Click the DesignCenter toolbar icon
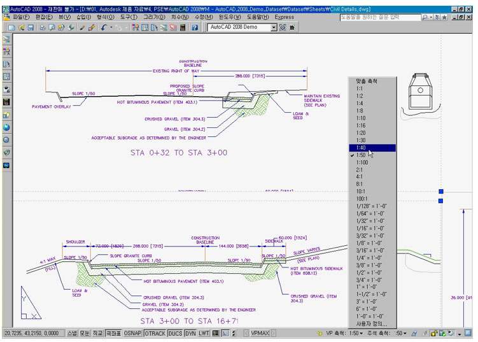 point(145,28)
